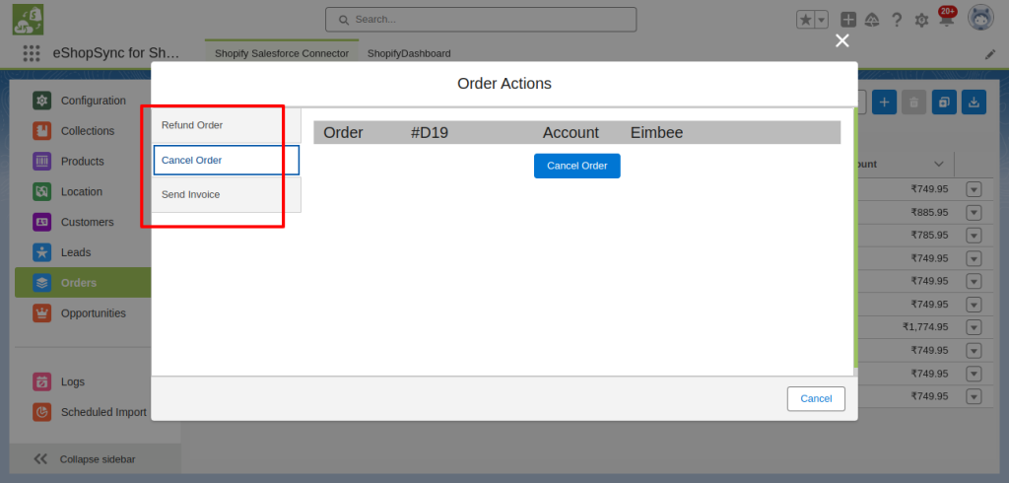Select the Cancel Order tab in dialog

(226, 160)
